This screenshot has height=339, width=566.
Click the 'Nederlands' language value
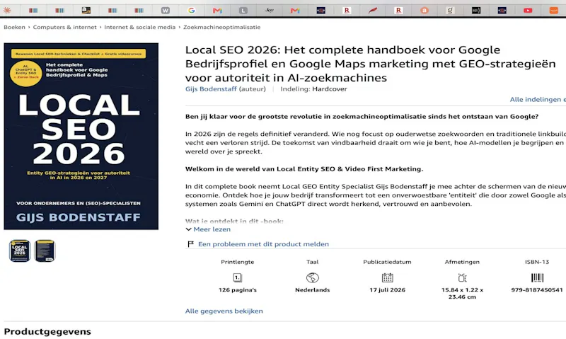(x=313, y=290)
